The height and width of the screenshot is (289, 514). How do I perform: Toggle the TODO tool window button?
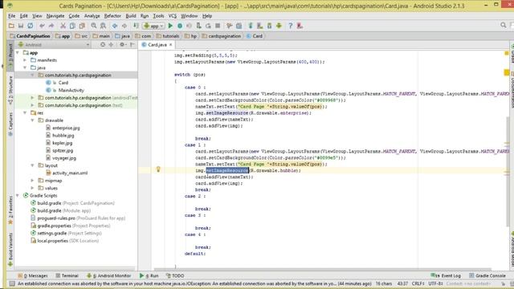(175, 276)
